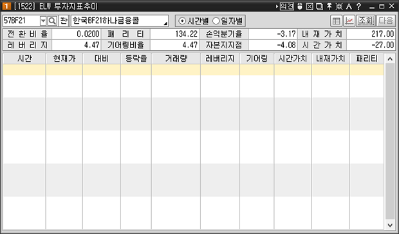Click the 57BF21 code input field
The height and width of the screenshot is (234, 399).
click(x=21, y=21)
